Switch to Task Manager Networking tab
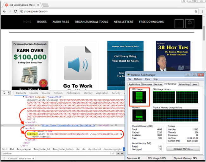The image size is (206, 162). coord(184,84)
